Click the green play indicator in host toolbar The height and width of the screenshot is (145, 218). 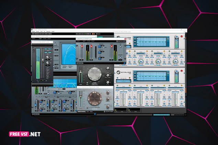(x=86, y=34)
